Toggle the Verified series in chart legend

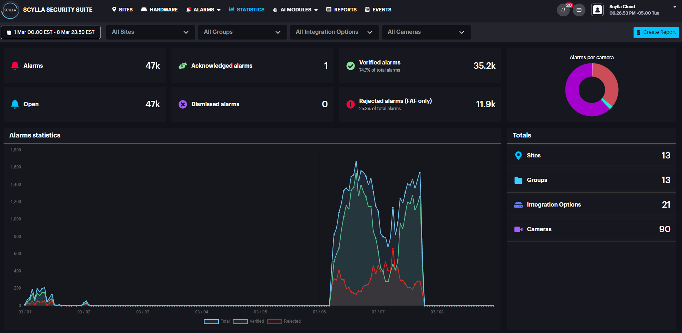[x=248, y=321]
